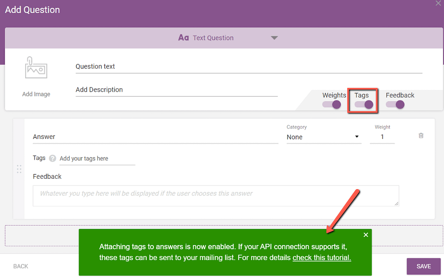This screenshot has width=444, height=277.
Task: Open the check this tutorial link
Action: point(322,258)
